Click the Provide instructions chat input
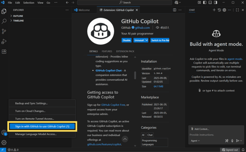Viewport: 246px width, 152px height. (216, 135)
